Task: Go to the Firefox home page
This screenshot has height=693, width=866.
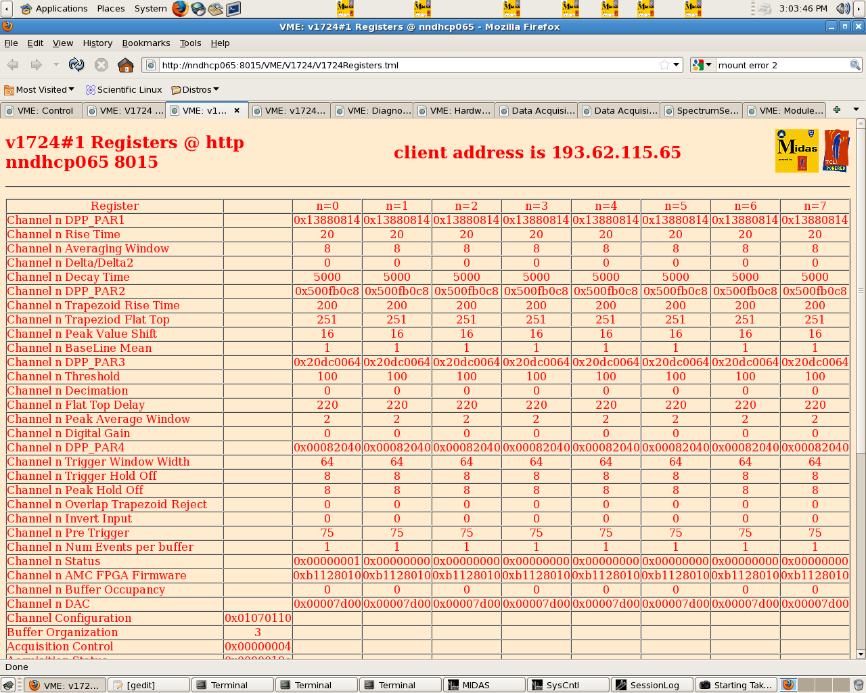Action: 125,65
